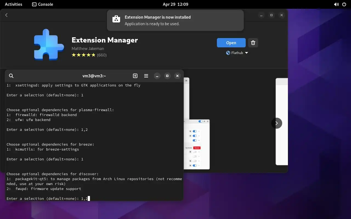Click the power icon in the system menu
This screenshot has height=219, width=351.
tap(344, 4)
